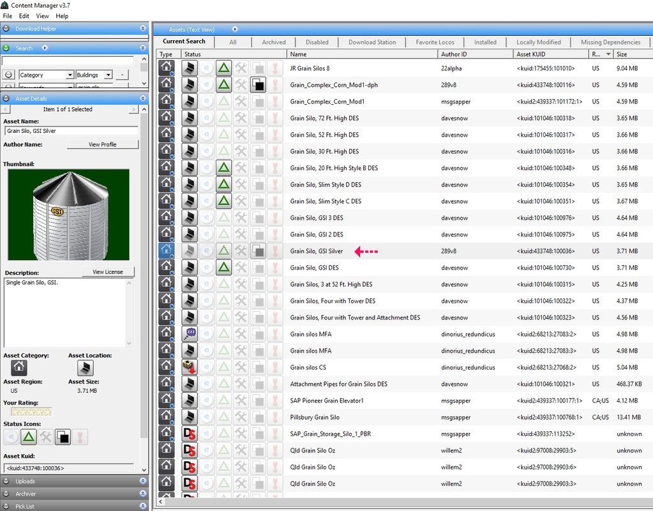The height and width of the screenshot is (511, 653).
Task: Open the View menu
Action: tap(43, 16)
